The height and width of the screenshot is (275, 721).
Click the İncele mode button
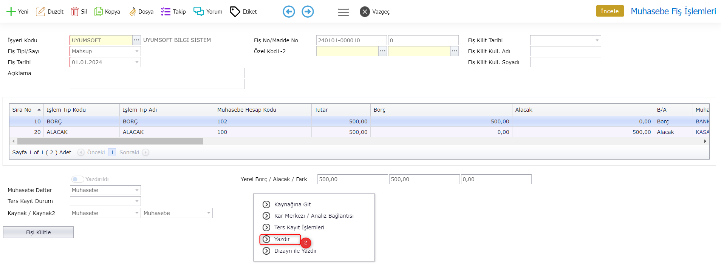pos(610,11)
